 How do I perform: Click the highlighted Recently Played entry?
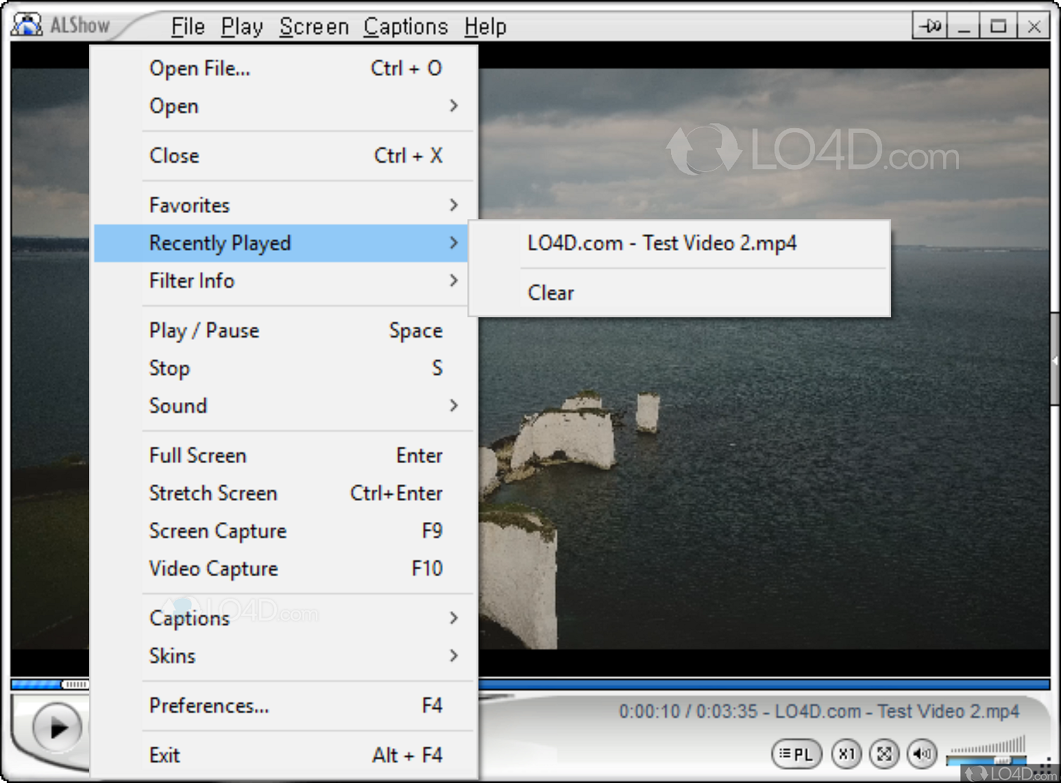point(281,243)
